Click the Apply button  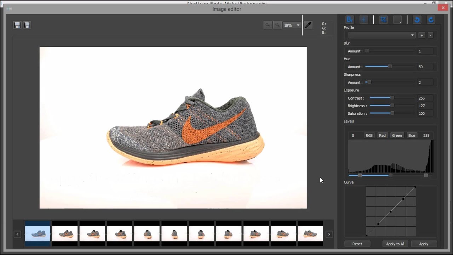pyautogui.click(x=424, y=244)
